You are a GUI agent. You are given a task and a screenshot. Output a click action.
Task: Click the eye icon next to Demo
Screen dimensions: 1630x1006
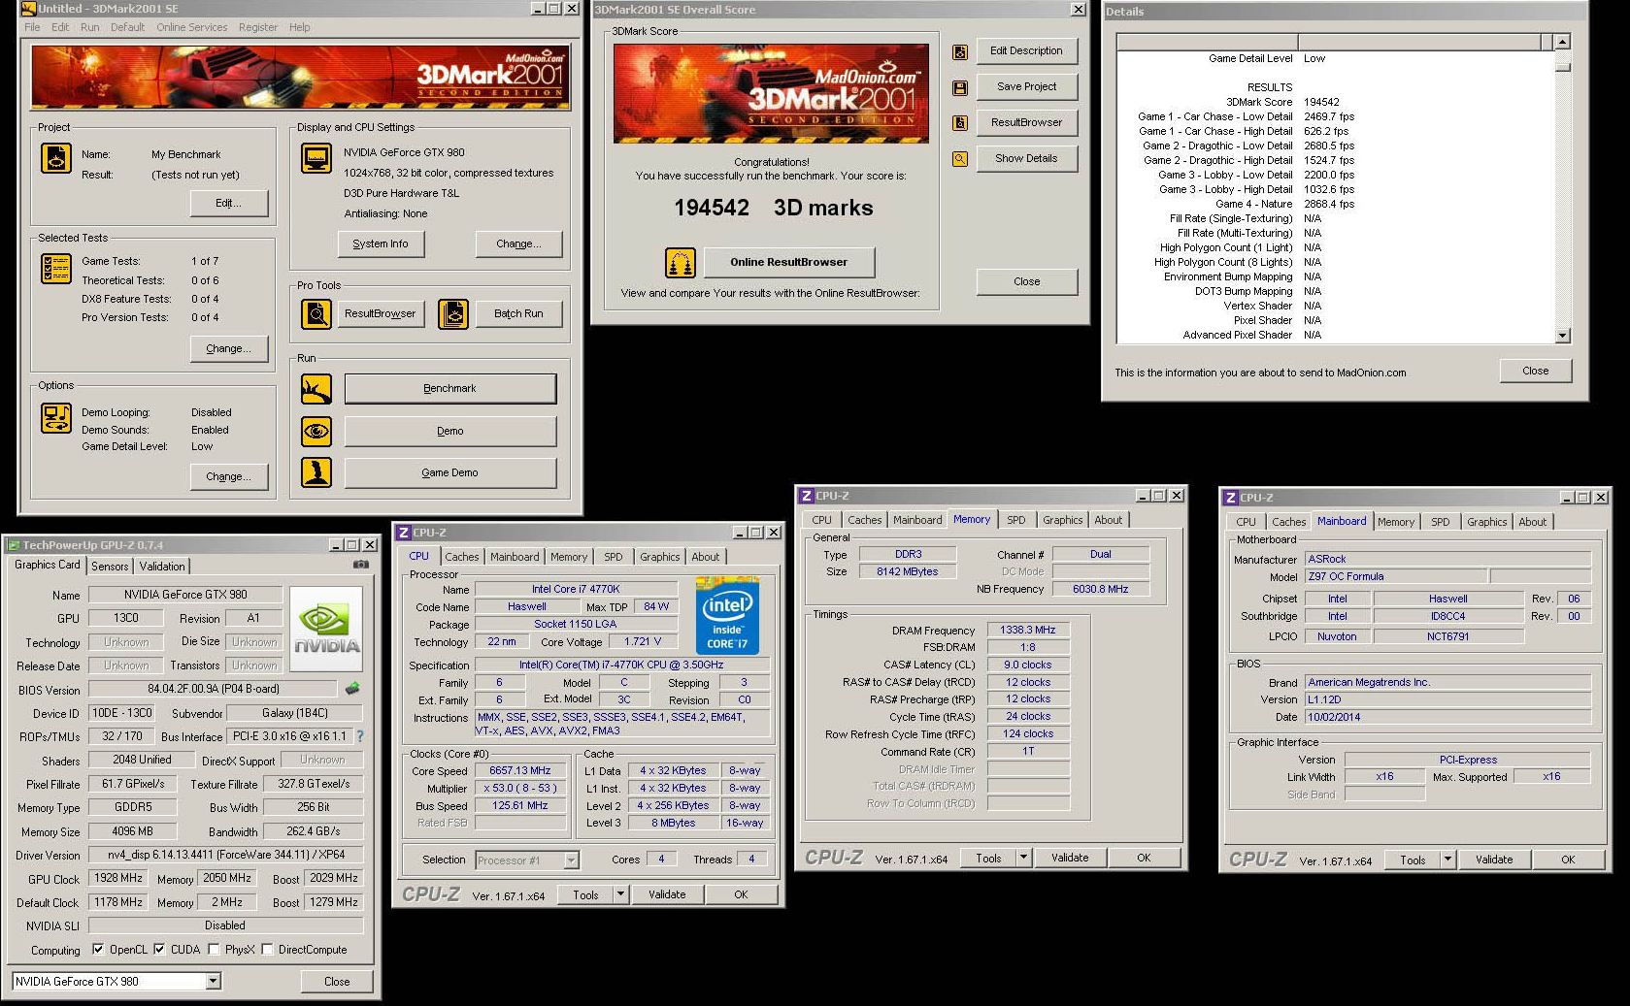pos(316,431)
